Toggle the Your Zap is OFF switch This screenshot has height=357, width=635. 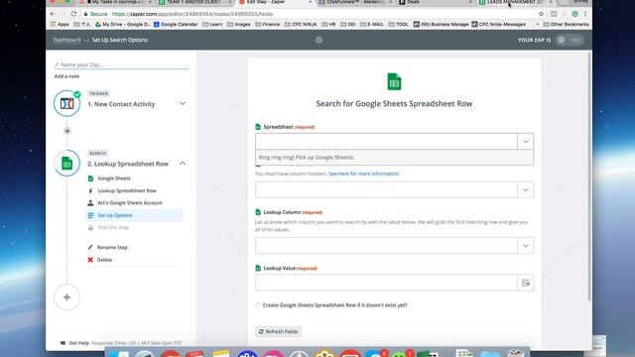570,40
